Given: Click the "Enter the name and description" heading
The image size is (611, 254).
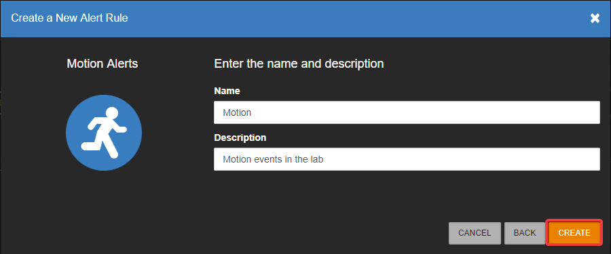Looking at the screenshot, I should (299, 64).
